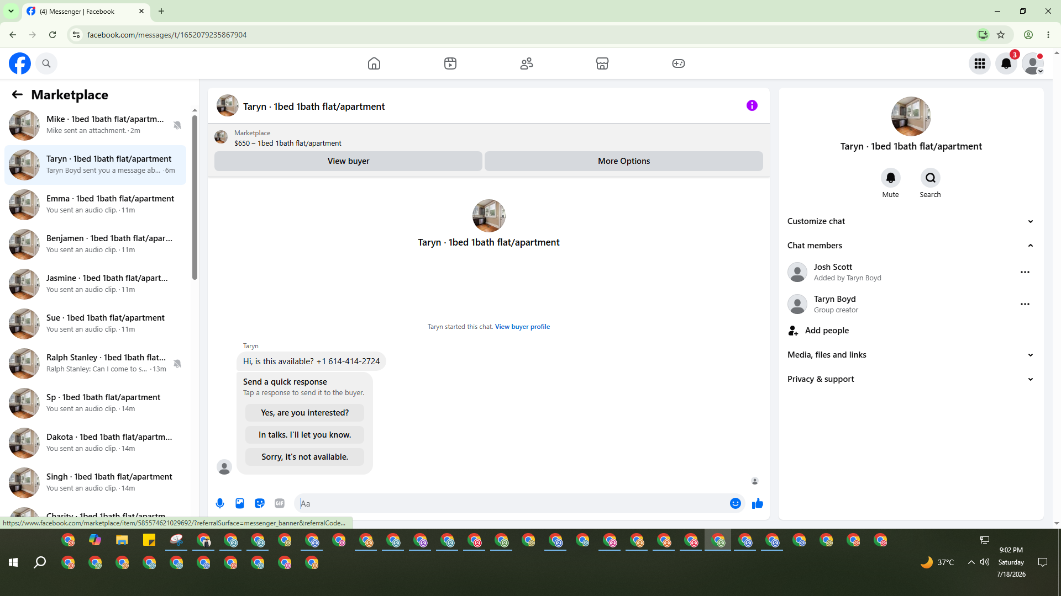This screenshot has width=1061, height=596.
Task: Open Chrome menu three dots
Action: coord(1048,35)
